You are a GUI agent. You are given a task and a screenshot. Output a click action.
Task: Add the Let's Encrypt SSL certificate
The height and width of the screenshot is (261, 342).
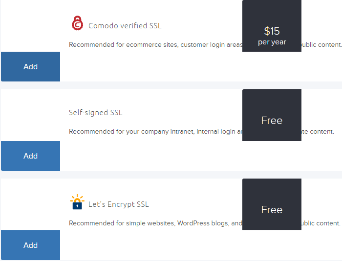tap(30, 245)
